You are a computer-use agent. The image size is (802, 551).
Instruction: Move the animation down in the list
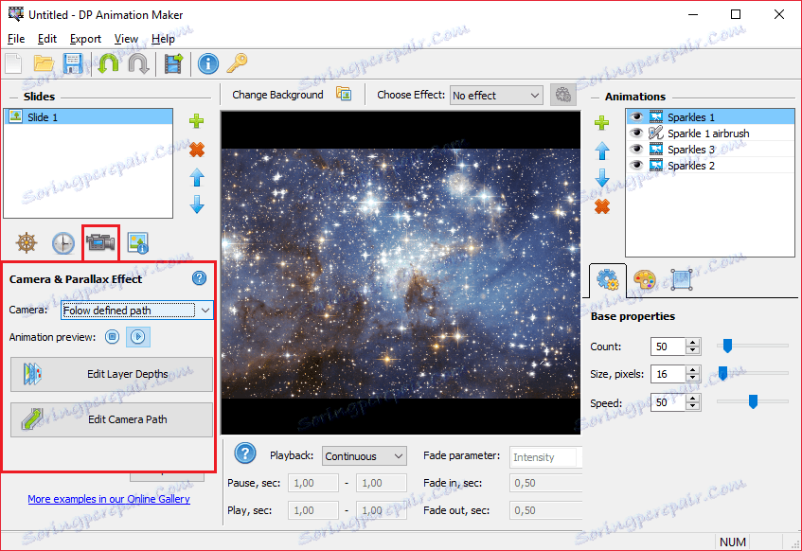coord(602,178)
